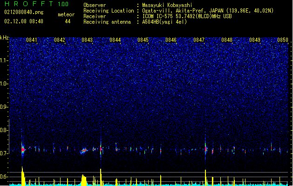Click the wide meteor echo blob before 0843
The width and height of the screenshot is (293, 186).
(84, 151)
